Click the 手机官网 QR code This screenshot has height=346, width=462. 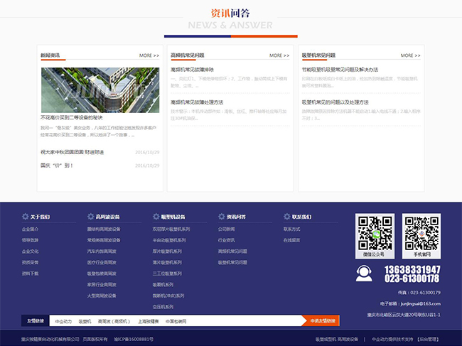coord(421,232)
